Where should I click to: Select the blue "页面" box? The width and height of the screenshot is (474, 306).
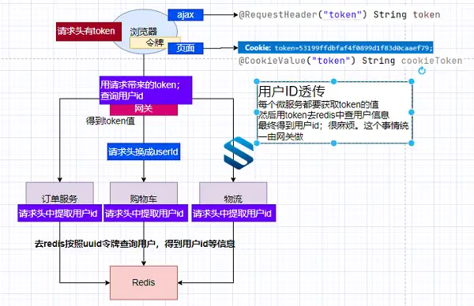coord(186,48)
